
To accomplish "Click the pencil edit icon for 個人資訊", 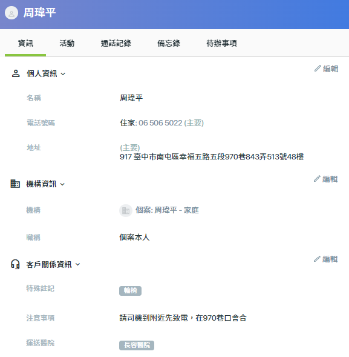I will pyautogui.click(x=318, y=68).
